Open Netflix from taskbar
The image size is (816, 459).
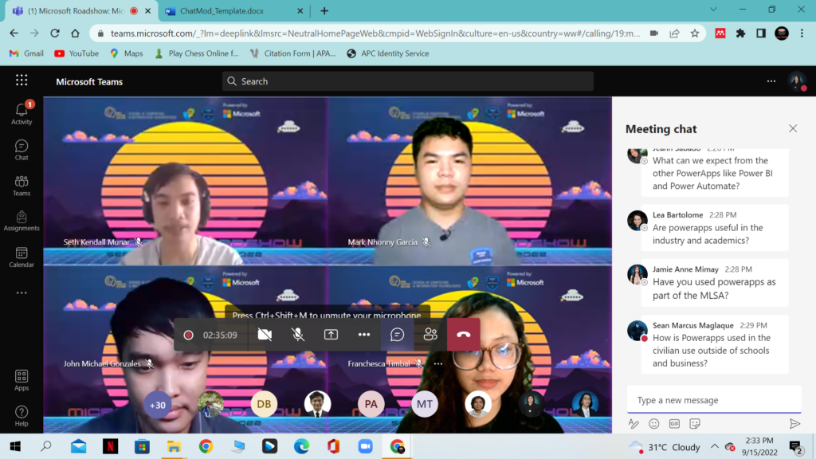click(x=110, y=446)
